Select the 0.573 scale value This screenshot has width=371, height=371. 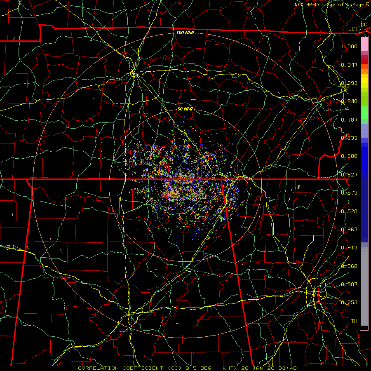(349, 193)
